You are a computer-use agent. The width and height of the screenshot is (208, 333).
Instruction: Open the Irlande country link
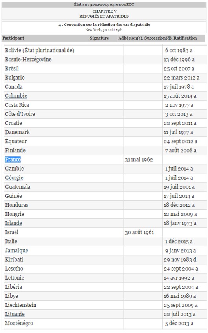point(14,223)
